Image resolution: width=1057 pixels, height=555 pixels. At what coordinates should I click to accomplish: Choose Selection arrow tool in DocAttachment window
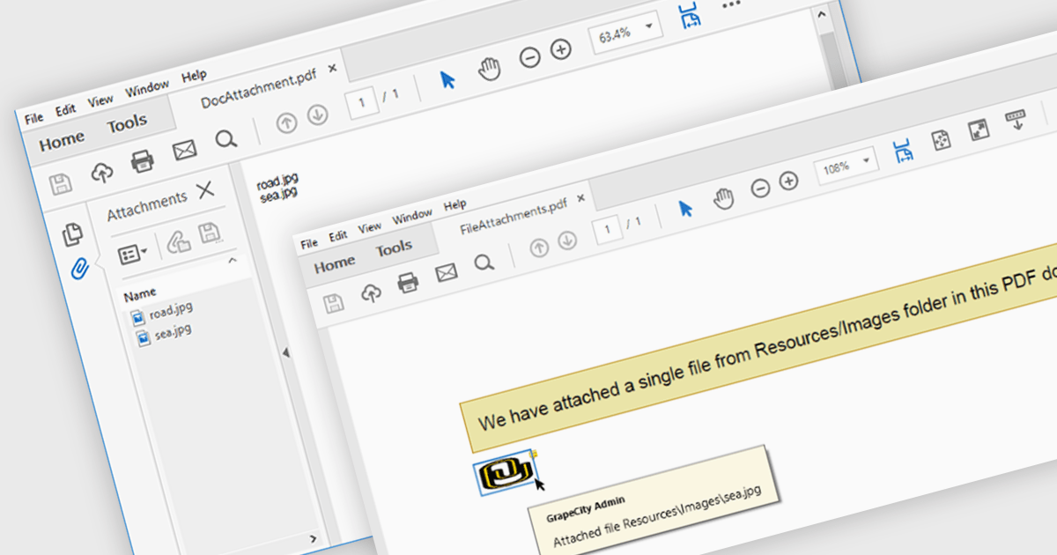pos(447,79)
